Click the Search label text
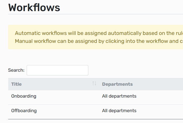183x123 pixels. 16,70
